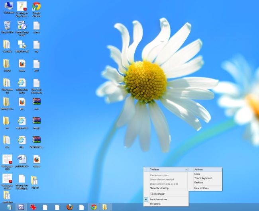Select the New Text Document desktop icon
Image resolution: width=259 pixels, height=211 pixels.
tap(36, 86)
